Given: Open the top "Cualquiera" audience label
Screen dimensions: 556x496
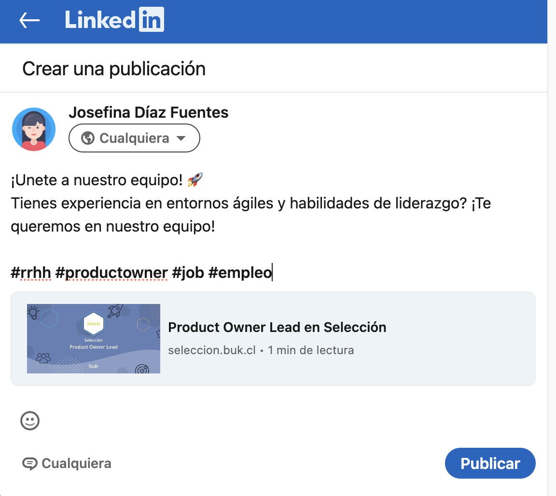Looking at the screenshot, I should click(x=134, y=138).
